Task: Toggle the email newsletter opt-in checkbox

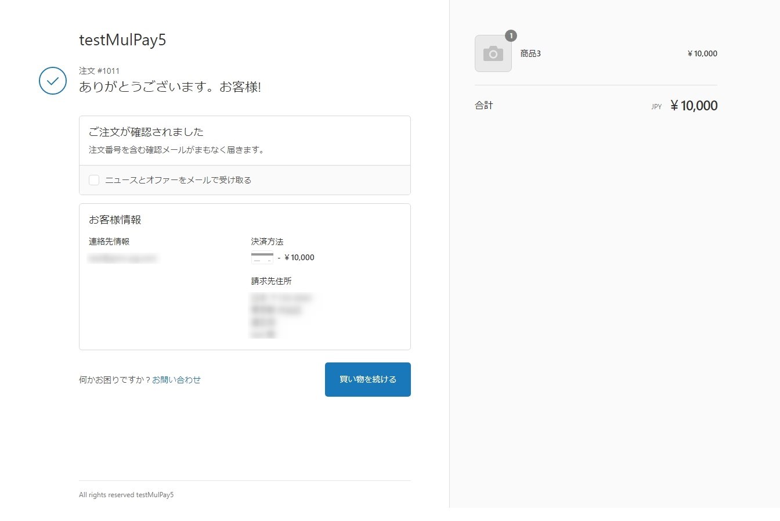Action: [x=93, y=179]
